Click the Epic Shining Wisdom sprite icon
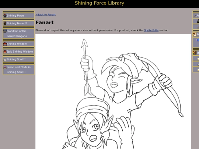The image size is (199, 149). point(5,52)
